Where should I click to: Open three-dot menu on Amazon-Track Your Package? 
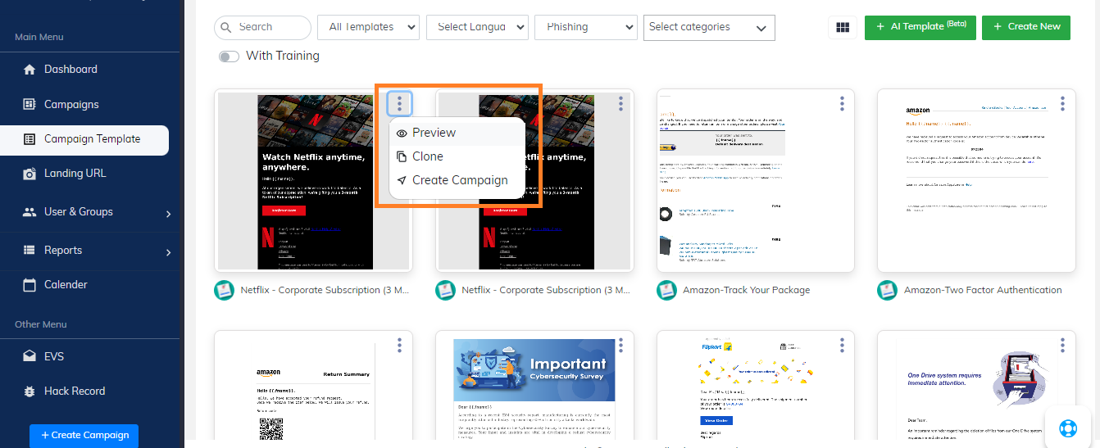point(842,103)
